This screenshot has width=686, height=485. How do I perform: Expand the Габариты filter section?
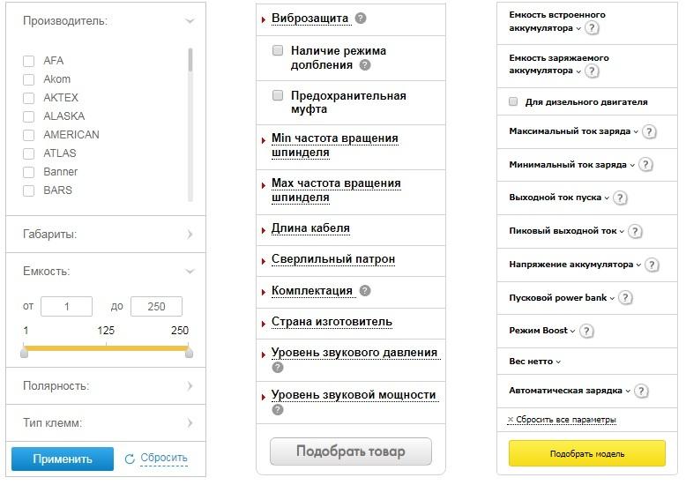190,235
